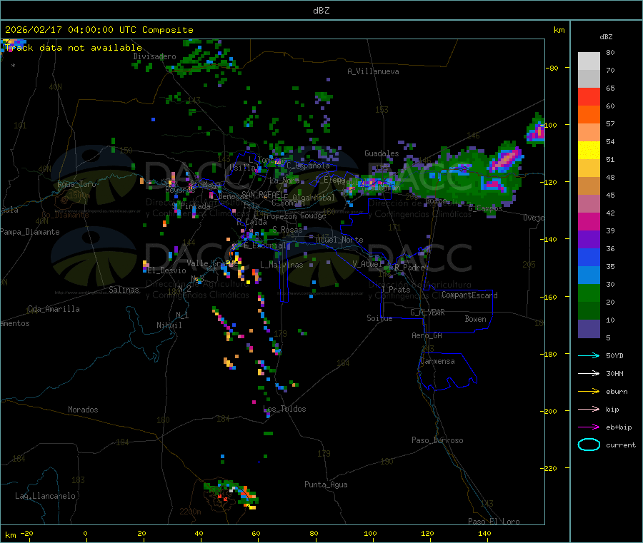Screen dimensions: 643x543
Task: Click the 'A_Villanueva' map label
Action: 373,71
